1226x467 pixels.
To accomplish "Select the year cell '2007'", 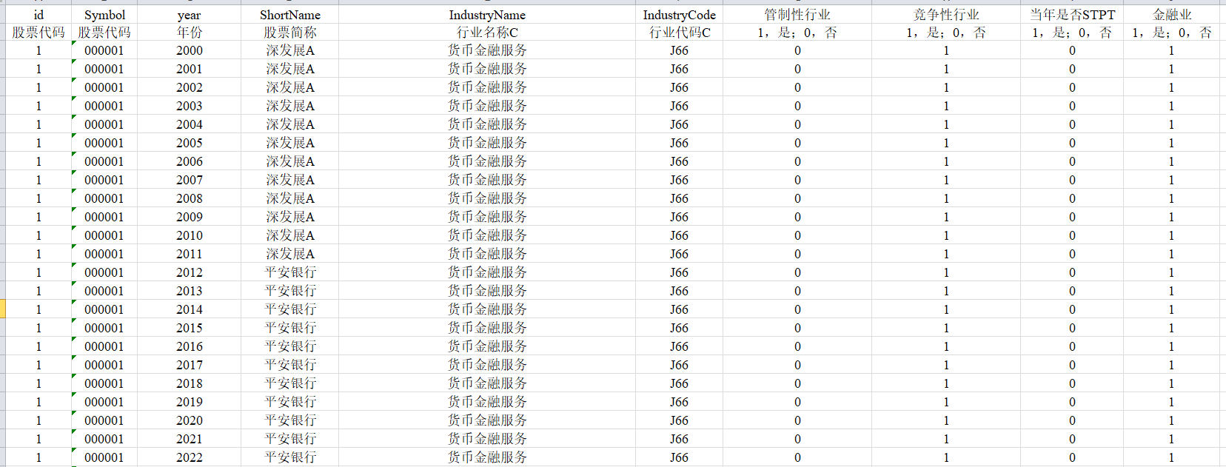I will (x=189, y=180).
